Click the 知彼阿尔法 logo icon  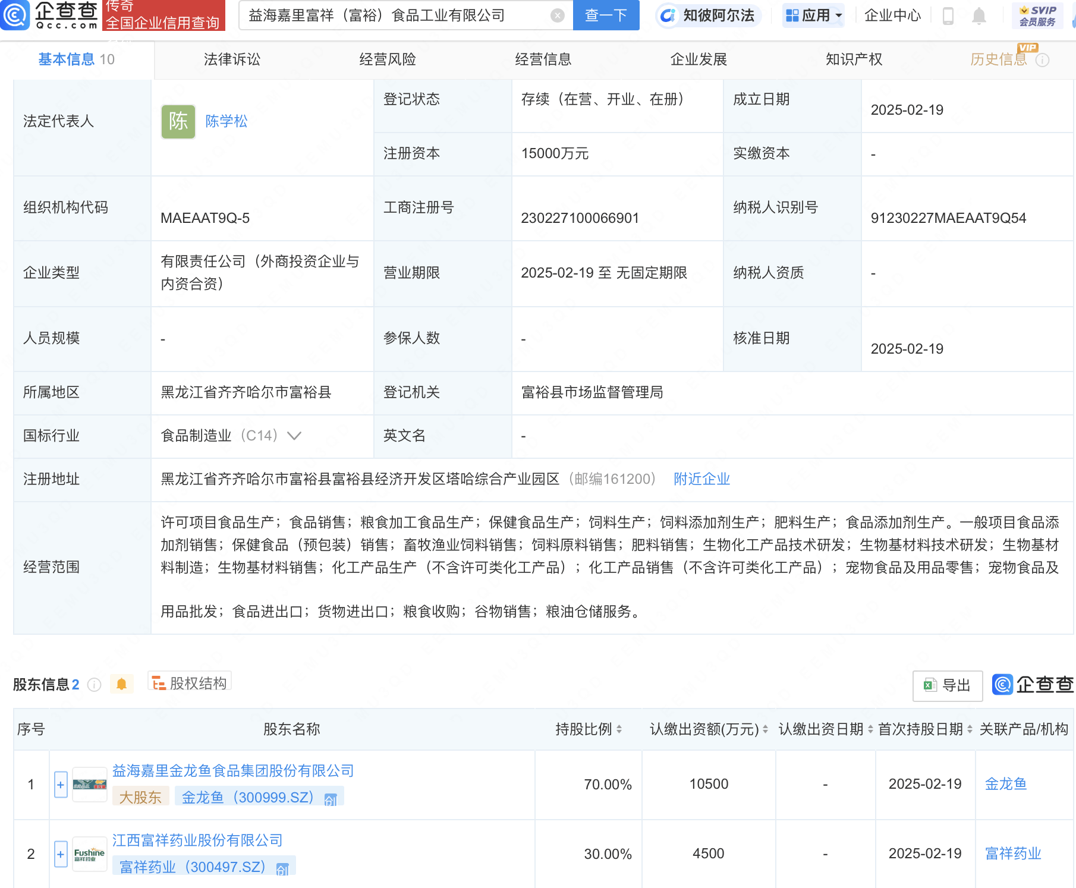click(668, 15)
